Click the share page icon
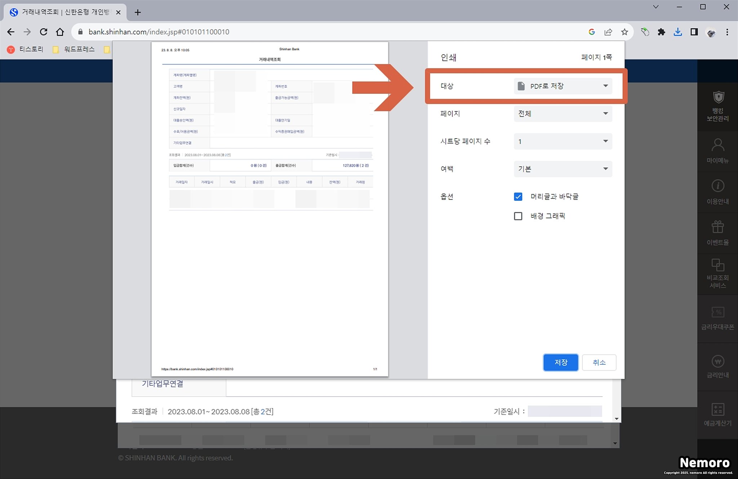Screen dimensions: 738x479 pos(608,32)
